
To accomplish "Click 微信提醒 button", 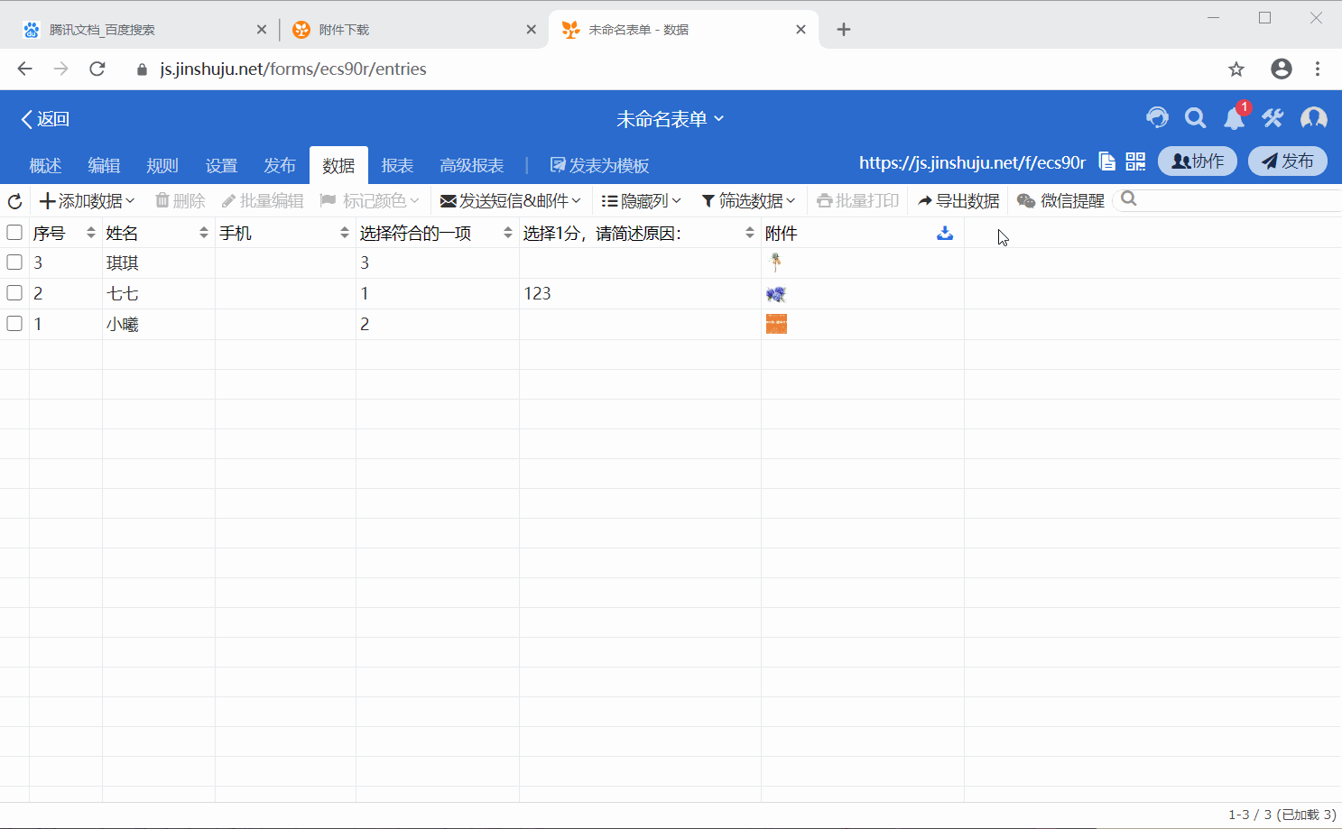I will pos(1060,201).
